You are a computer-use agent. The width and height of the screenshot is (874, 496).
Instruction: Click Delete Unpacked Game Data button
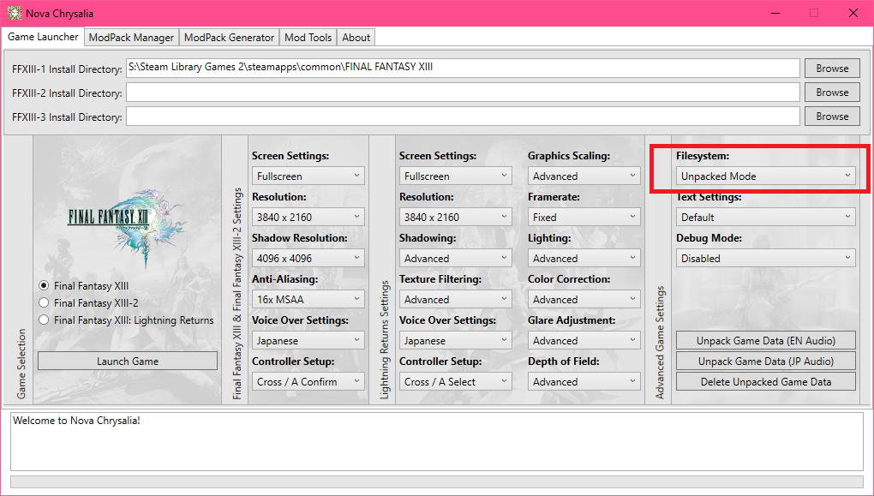pos(766,382)
